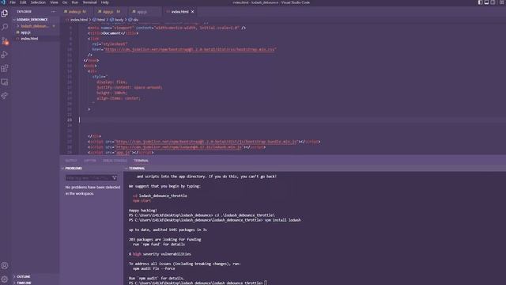The width and height of the screenshot is (506, 285).
Task: Click index.html in the breadcrumb
Action: (x=79, y=20)
